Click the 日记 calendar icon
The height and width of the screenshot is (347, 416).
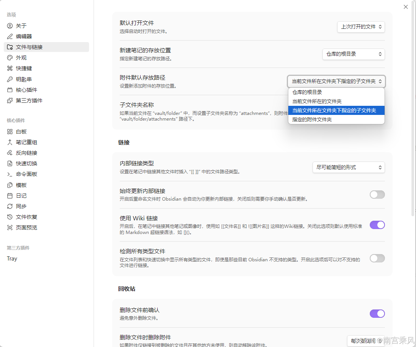[x=10, y=196]
